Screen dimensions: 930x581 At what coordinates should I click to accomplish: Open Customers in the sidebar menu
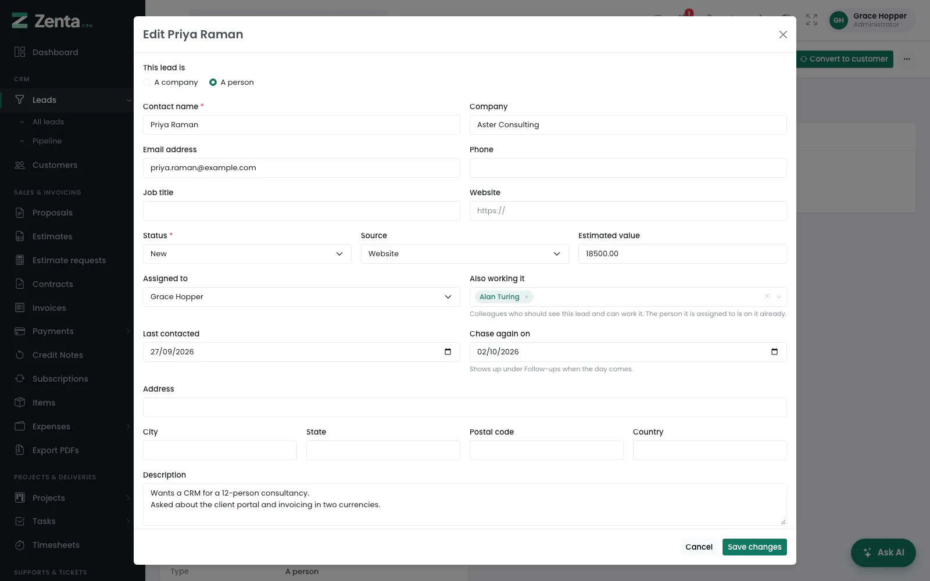click(55, 165)
